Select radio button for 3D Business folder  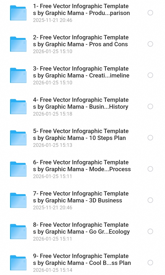click(x=150, y=200)
